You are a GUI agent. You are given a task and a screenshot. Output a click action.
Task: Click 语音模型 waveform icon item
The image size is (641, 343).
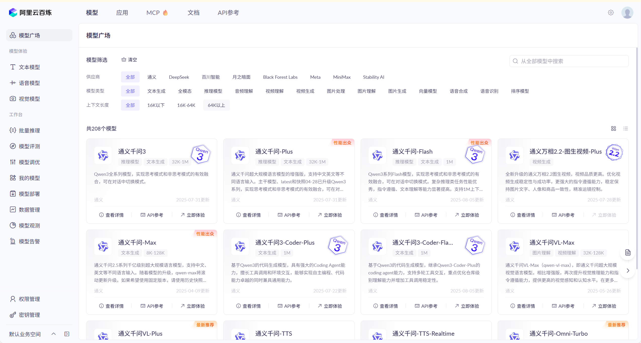(x=13, y=83)
